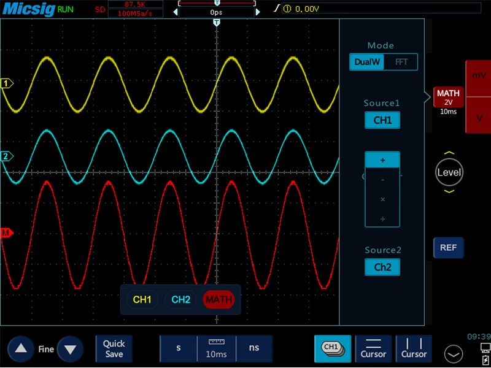Enable the vertical Cursor

click(x=414, y=348)
